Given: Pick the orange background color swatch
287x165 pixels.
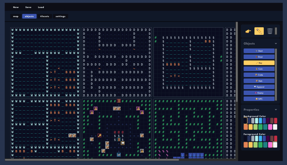Looking at the screenshot, I should pos(246,127).
